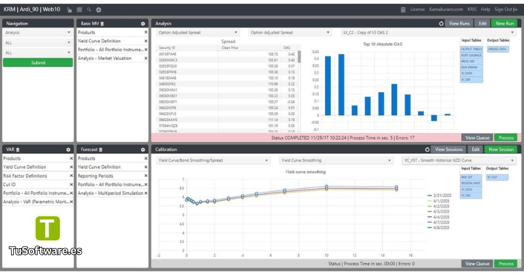Click Sign Out
The width and height of the screenshot is (524, 275).
(x=506, y=9)
